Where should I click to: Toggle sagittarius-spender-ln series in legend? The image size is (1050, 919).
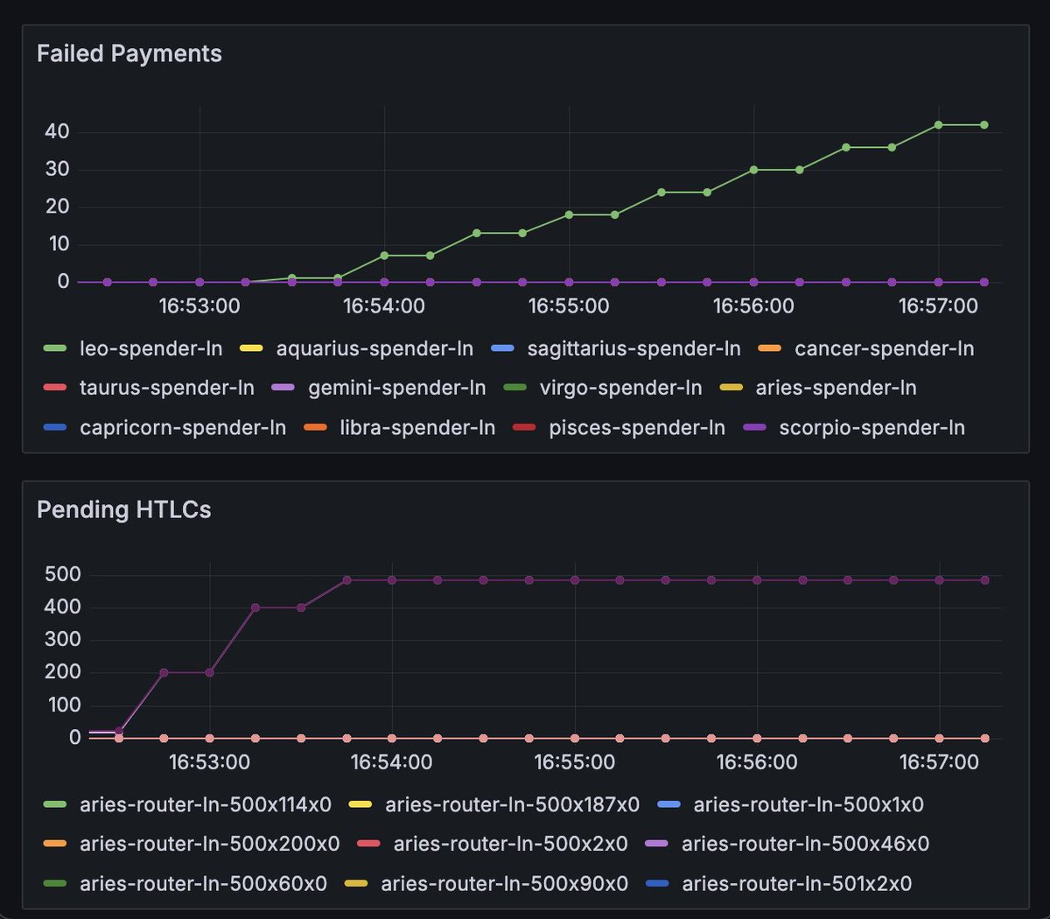615,348
